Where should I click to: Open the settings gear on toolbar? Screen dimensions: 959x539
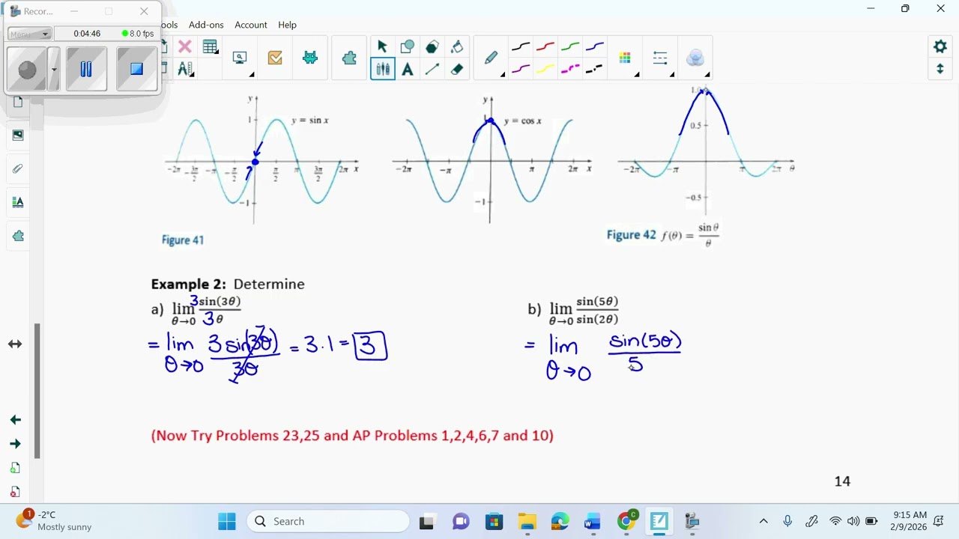pos(940,46)
